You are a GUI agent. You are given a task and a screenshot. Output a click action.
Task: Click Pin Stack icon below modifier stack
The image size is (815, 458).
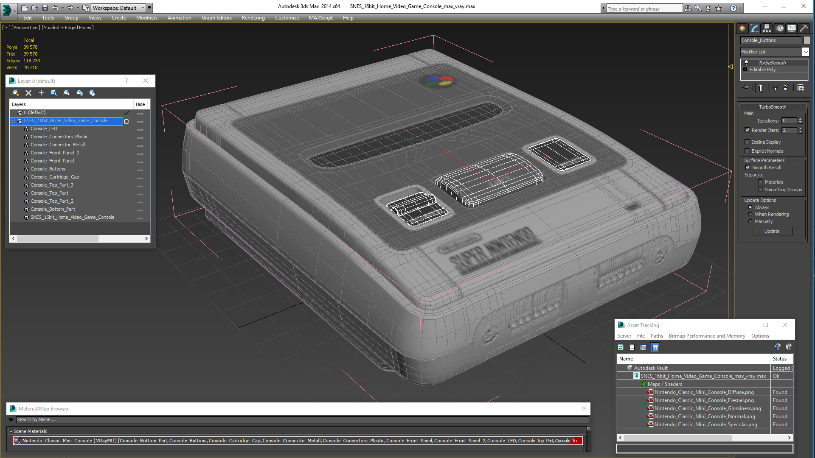[x=746, y=88]
